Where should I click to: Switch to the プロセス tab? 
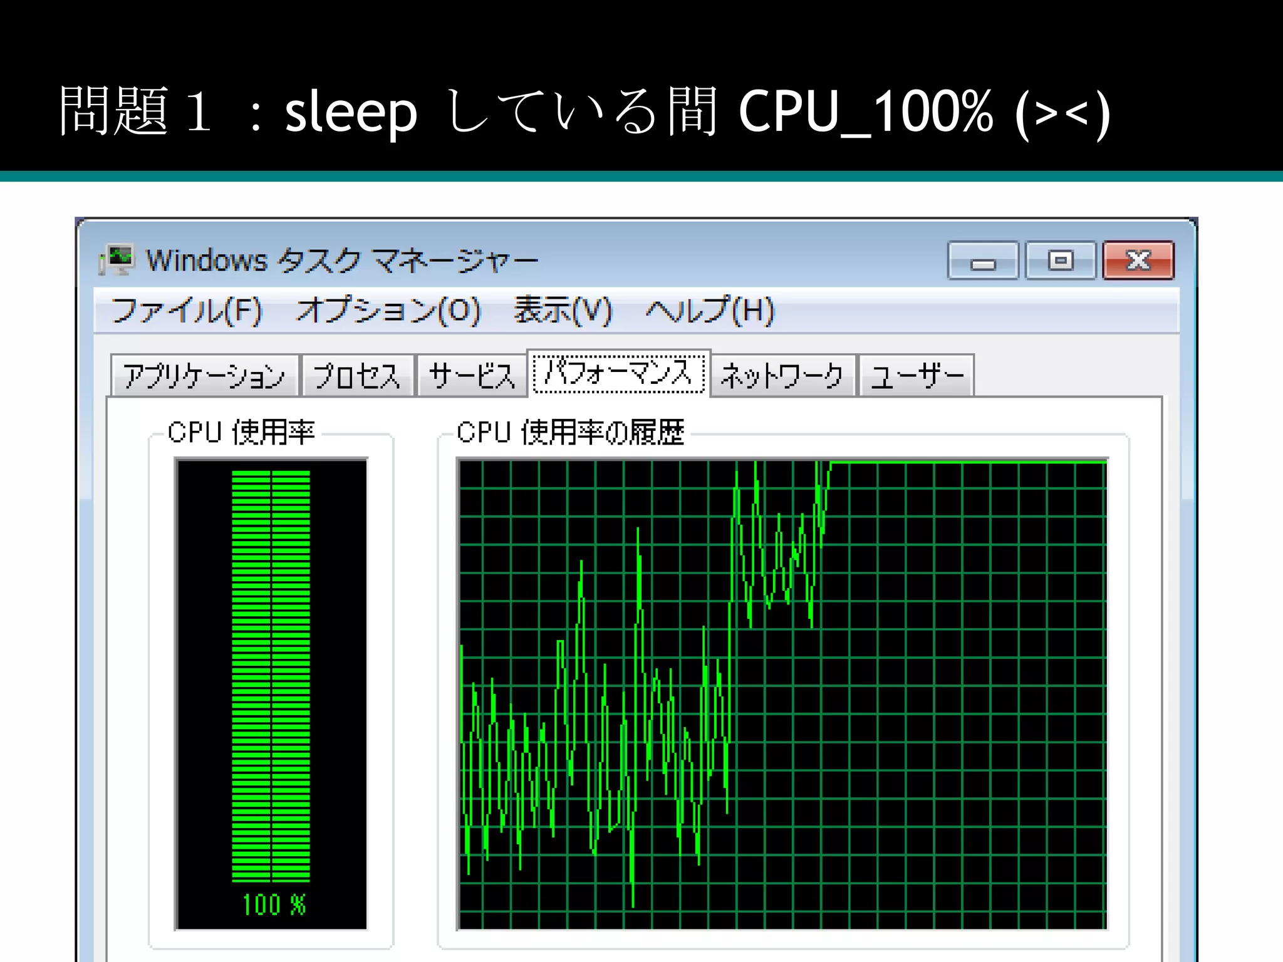tap(358, 376)
